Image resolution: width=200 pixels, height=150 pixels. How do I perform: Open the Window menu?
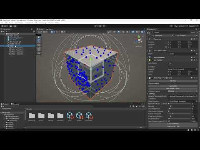click(51, 23)
